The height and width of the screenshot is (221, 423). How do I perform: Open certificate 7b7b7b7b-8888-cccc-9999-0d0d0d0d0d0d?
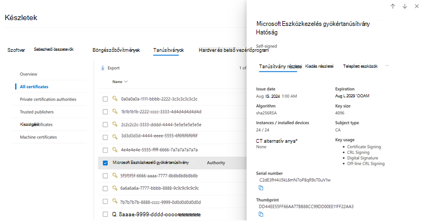click(x=160, y=202)
